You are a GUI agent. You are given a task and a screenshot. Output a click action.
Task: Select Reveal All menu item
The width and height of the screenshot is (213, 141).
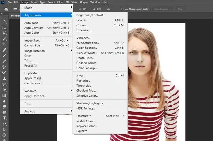point(46,66)
